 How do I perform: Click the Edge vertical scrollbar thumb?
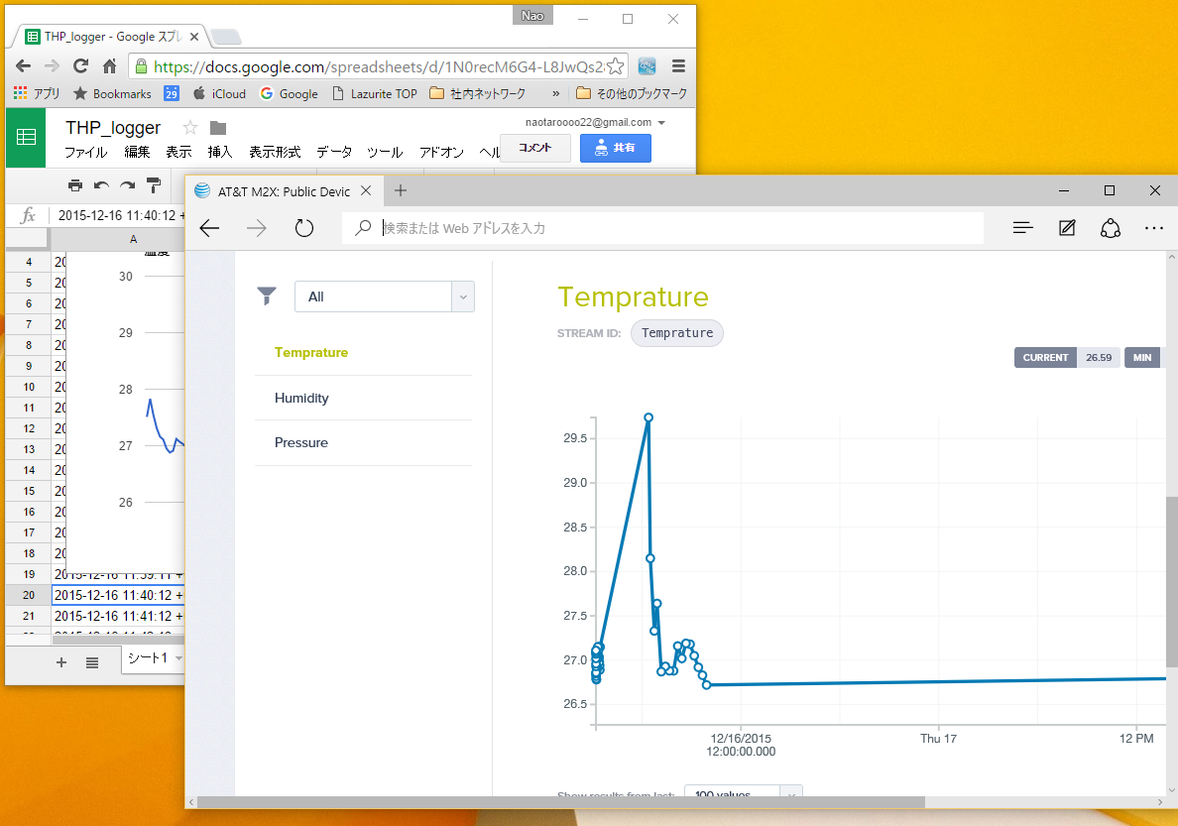1171,581
